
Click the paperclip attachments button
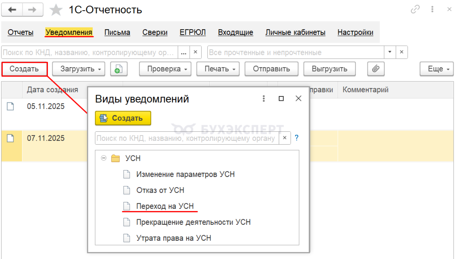[x=376, y=69]
